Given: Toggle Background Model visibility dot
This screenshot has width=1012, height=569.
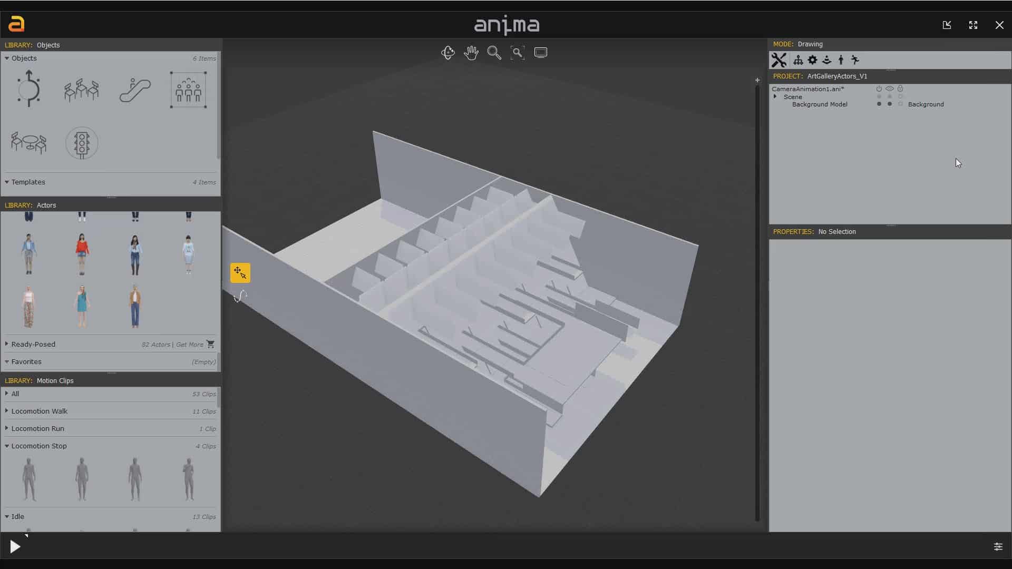Looking at the screenshot, I should point(889,104).
